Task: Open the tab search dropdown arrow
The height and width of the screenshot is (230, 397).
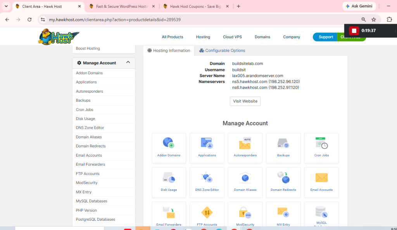Action: [6, 6]
